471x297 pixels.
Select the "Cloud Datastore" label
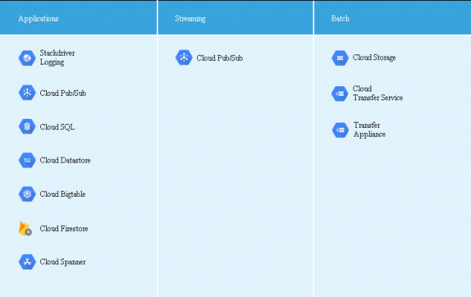point(65,160)
